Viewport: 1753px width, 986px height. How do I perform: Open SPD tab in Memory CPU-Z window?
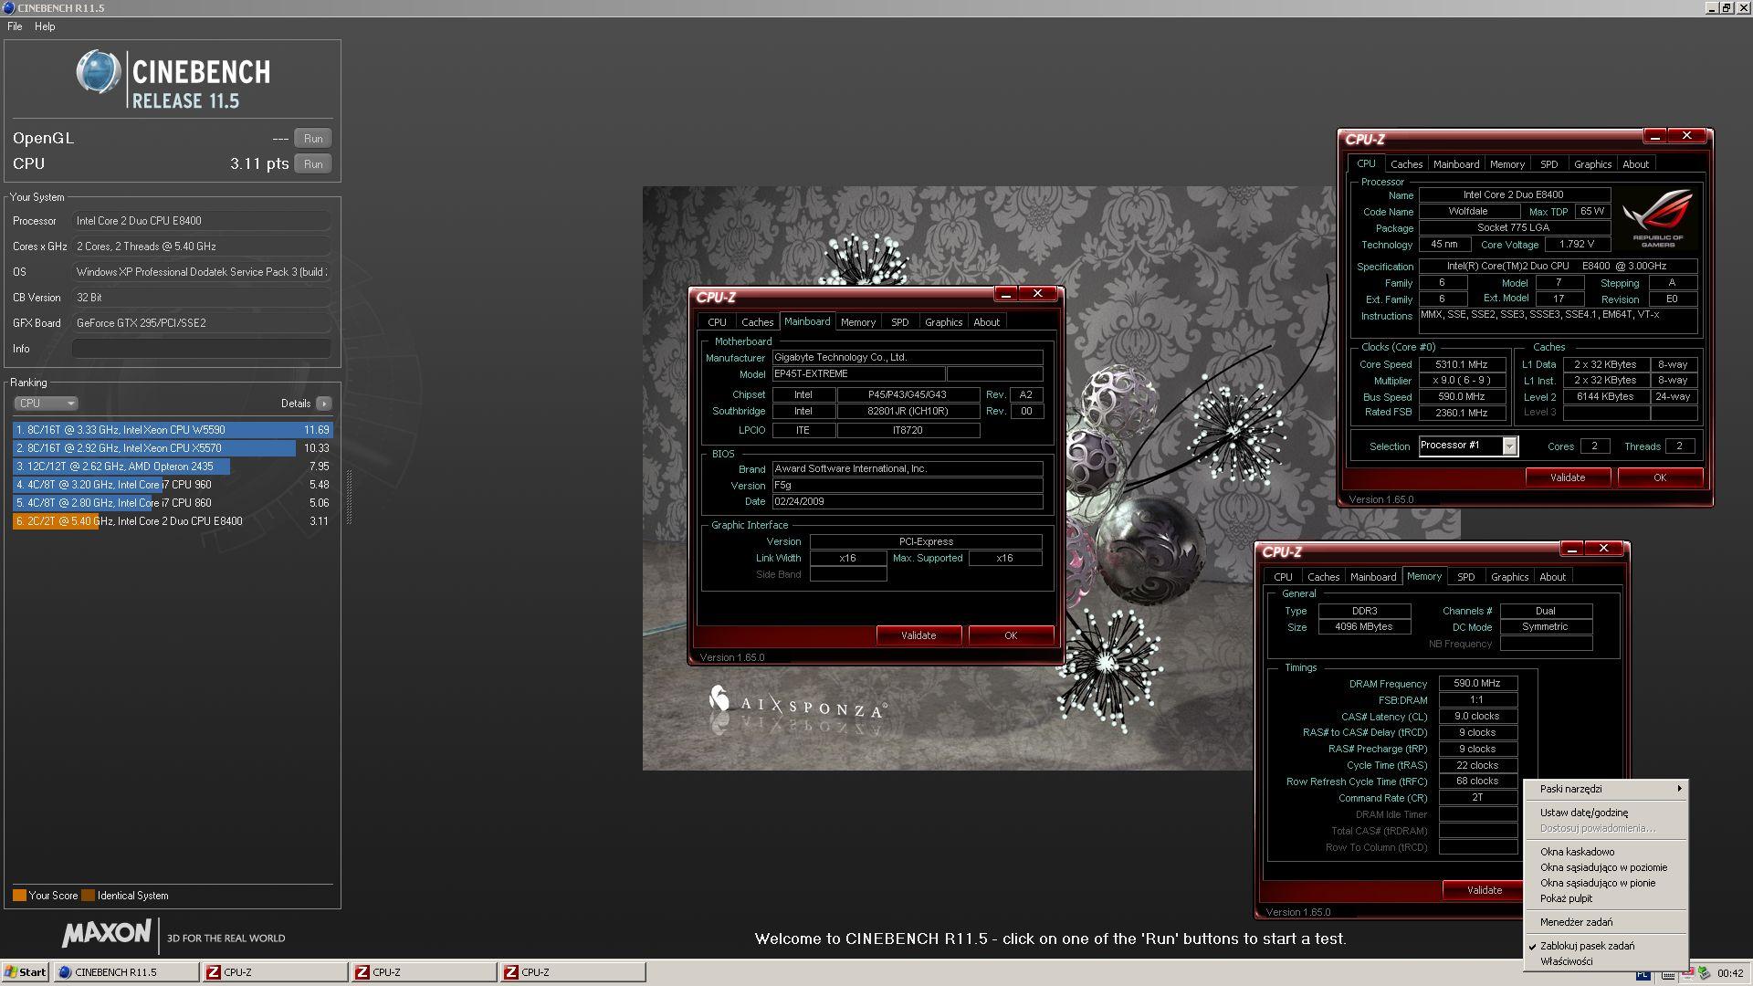[1466, 577]
